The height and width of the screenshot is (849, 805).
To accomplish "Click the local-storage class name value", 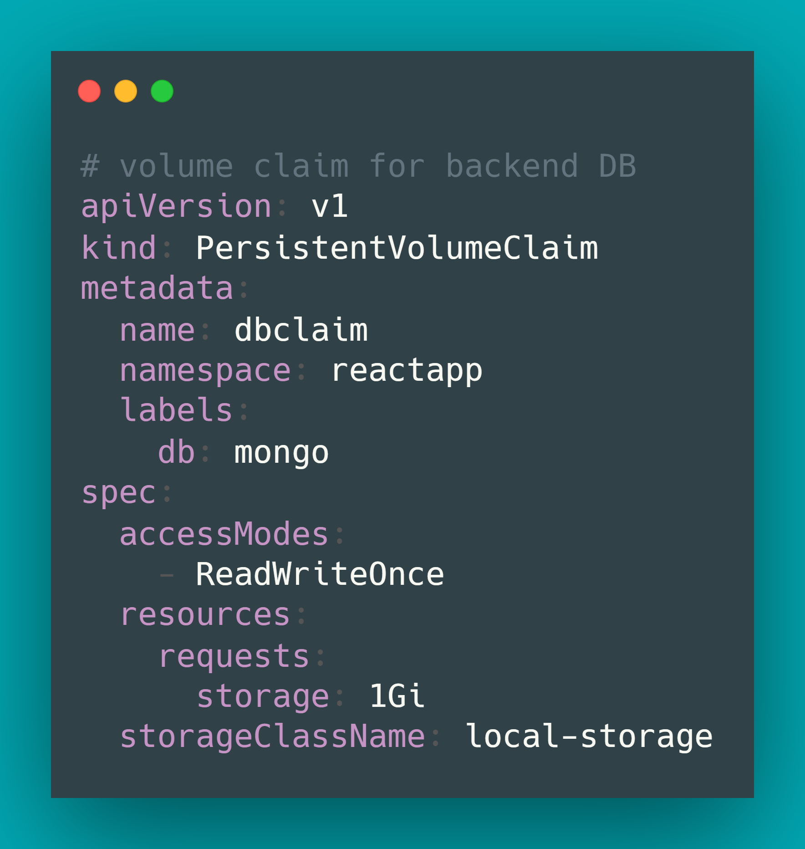I will click(x=589, y=736).
